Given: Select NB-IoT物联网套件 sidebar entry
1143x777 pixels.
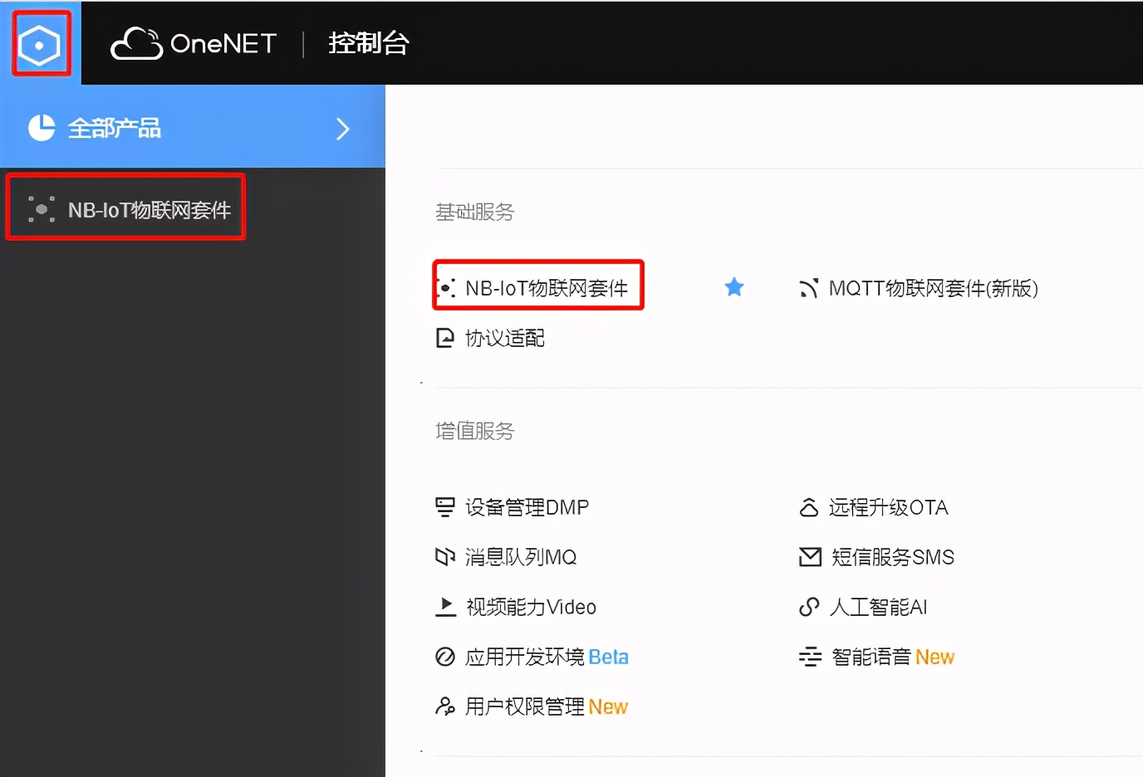Looking at the screenshot, I should coord(125,208).
